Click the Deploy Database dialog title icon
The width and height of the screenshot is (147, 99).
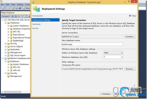[33, 2]
